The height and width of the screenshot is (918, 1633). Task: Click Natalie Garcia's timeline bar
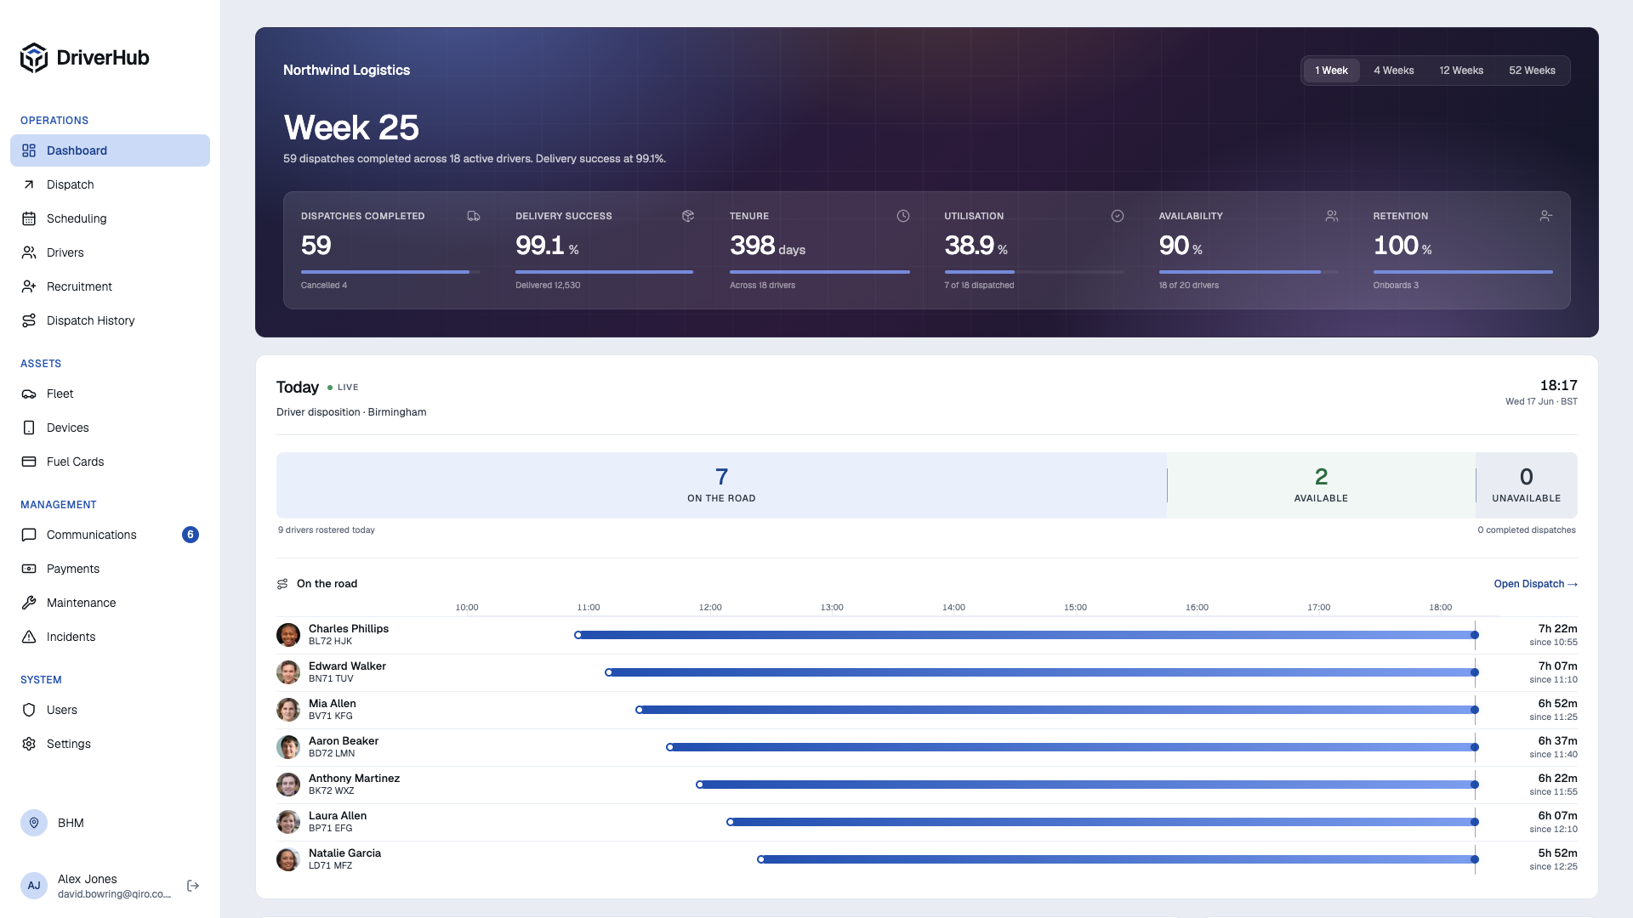coord(1118,859)
